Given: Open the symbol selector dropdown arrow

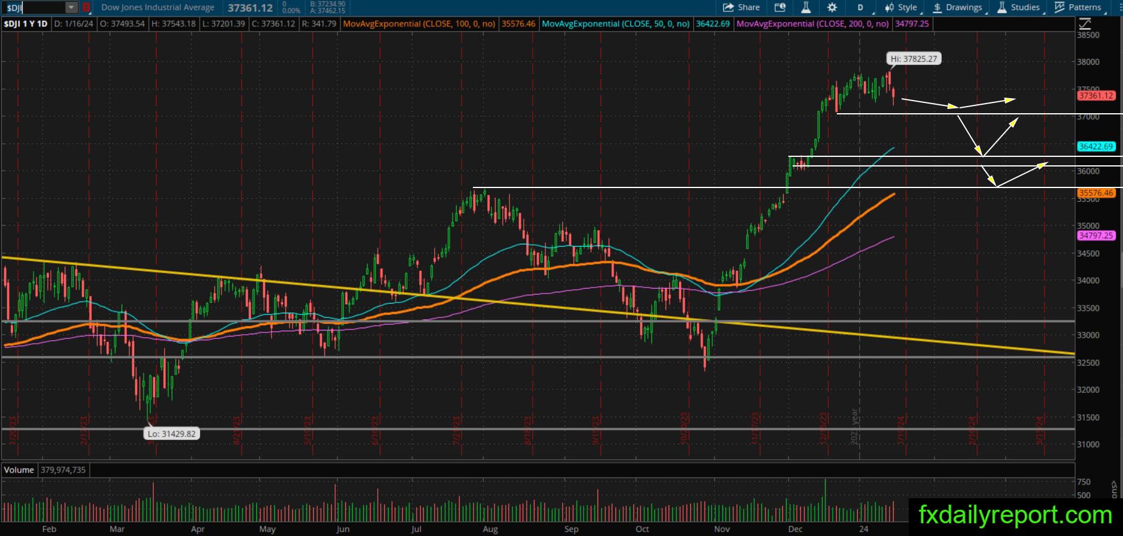Looking at the screenshot, I should click(72, 8).
